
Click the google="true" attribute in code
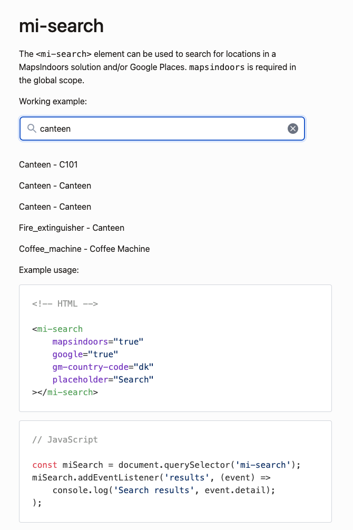point(85,354)
